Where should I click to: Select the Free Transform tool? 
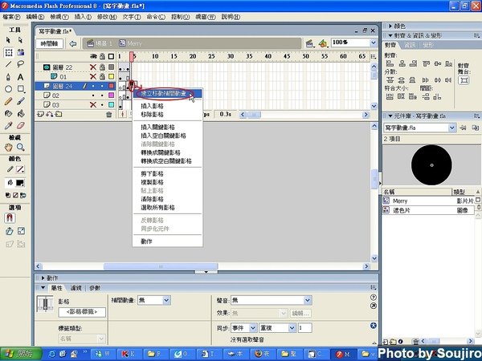click(9, 52)
